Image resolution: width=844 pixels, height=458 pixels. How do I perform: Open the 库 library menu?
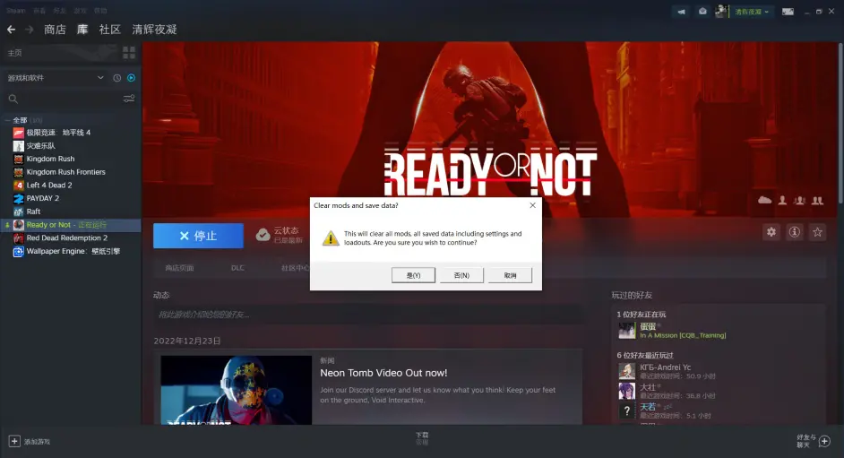click(x=82, y=30)
